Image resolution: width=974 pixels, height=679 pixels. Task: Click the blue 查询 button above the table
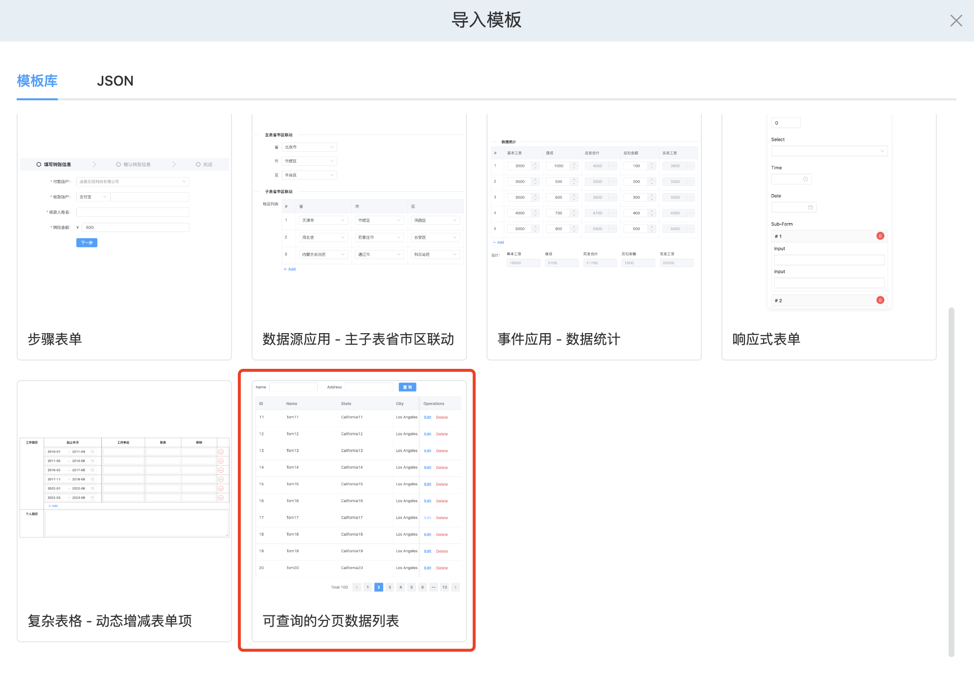point(407,387)
